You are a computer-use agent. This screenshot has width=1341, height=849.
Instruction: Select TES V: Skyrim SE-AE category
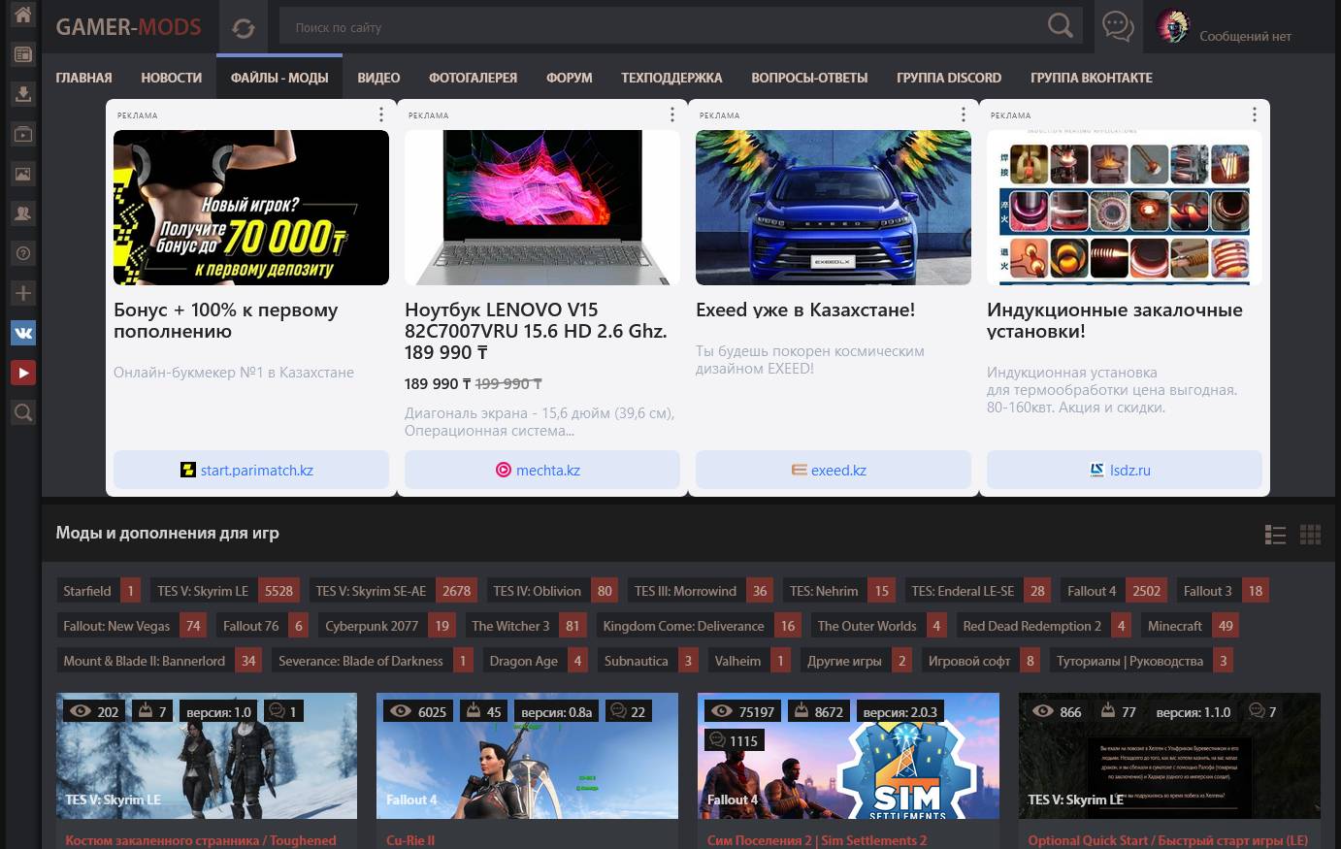tap(392, 591)
